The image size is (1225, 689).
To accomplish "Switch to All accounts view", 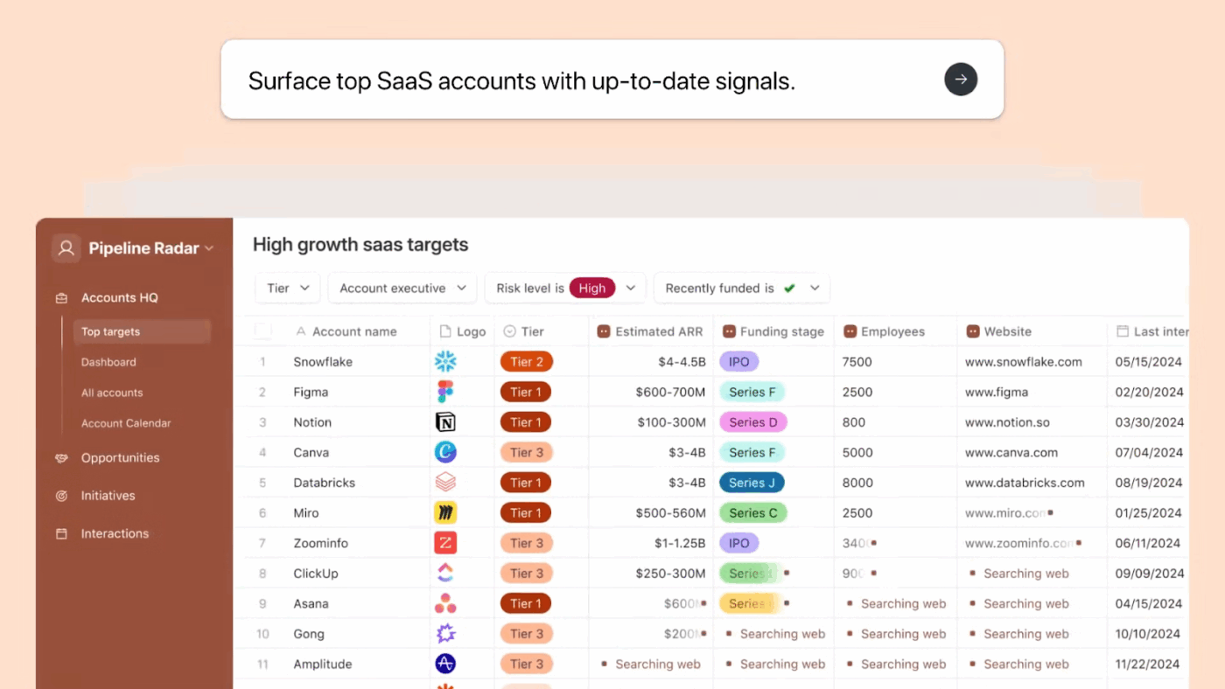I will click(112, 392).
